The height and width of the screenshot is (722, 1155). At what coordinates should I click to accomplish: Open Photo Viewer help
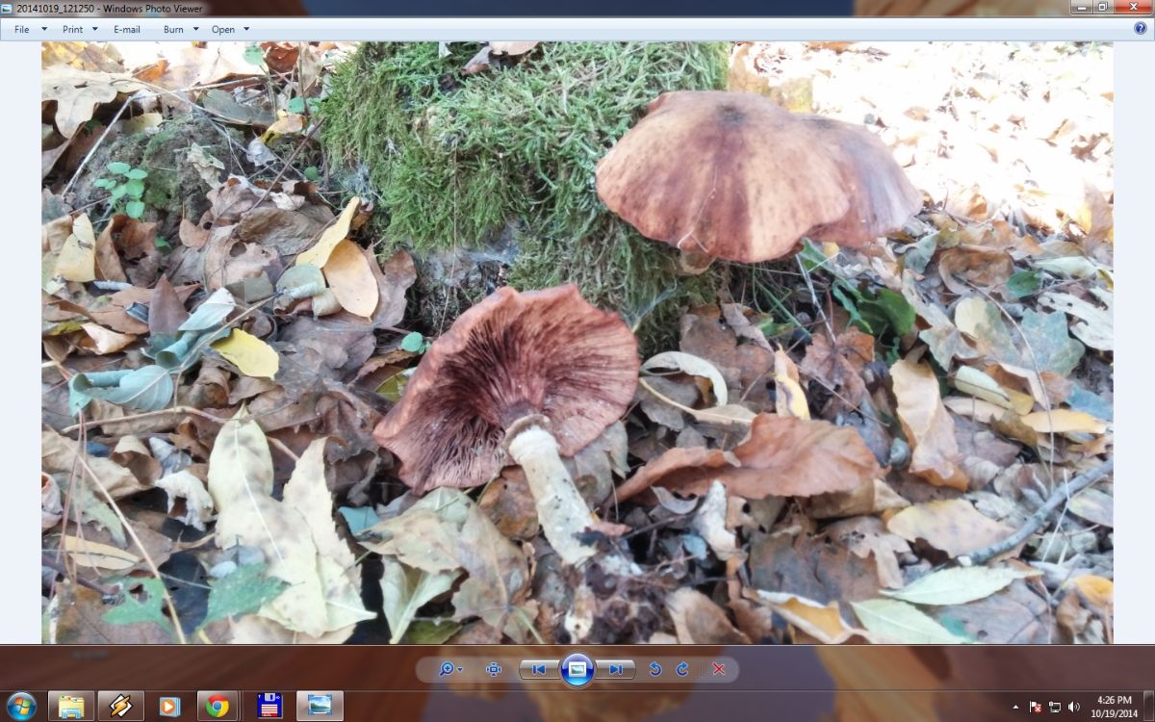(1140, 29)
